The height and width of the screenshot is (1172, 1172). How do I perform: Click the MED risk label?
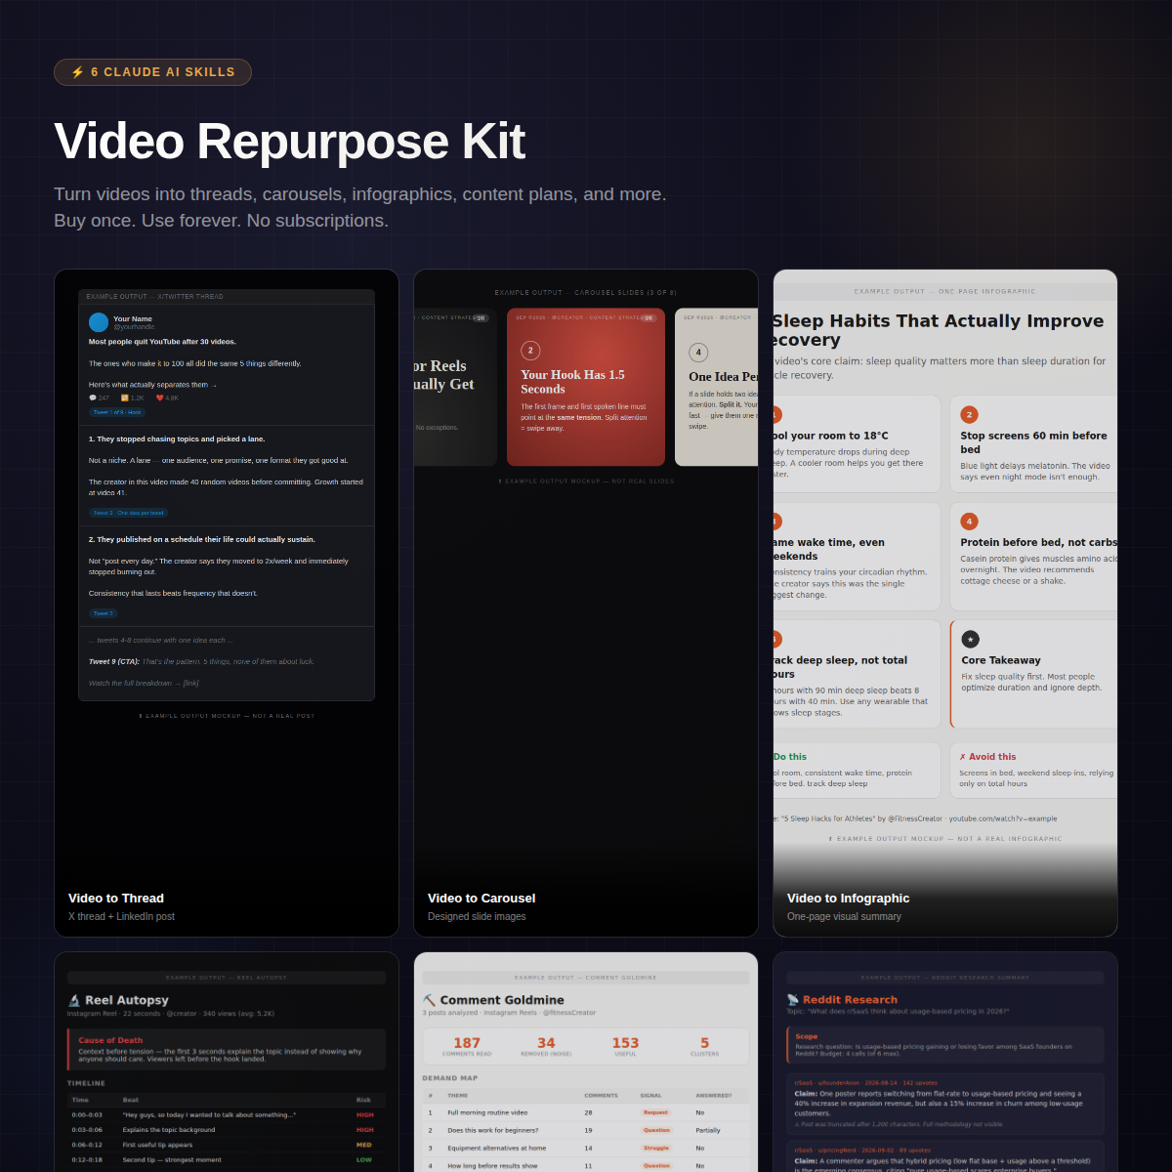coord(364,1145)
